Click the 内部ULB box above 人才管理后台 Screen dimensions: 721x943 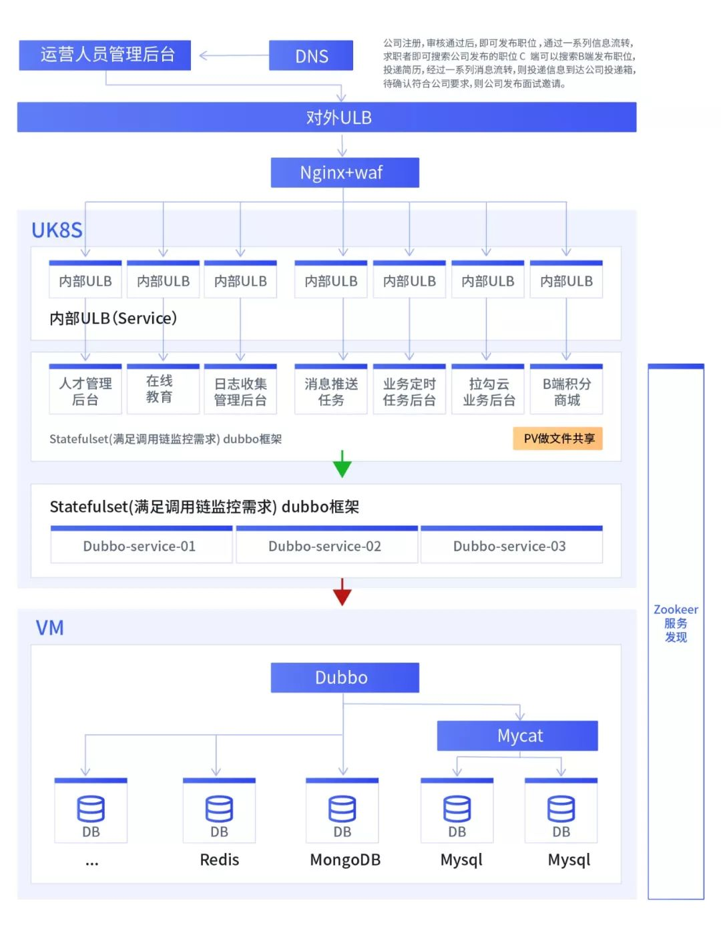coord(85,279)
